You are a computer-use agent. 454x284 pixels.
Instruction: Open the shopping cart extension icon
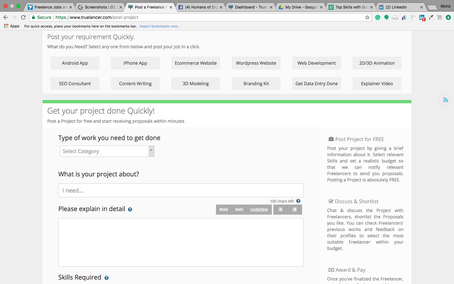(439, 17)
